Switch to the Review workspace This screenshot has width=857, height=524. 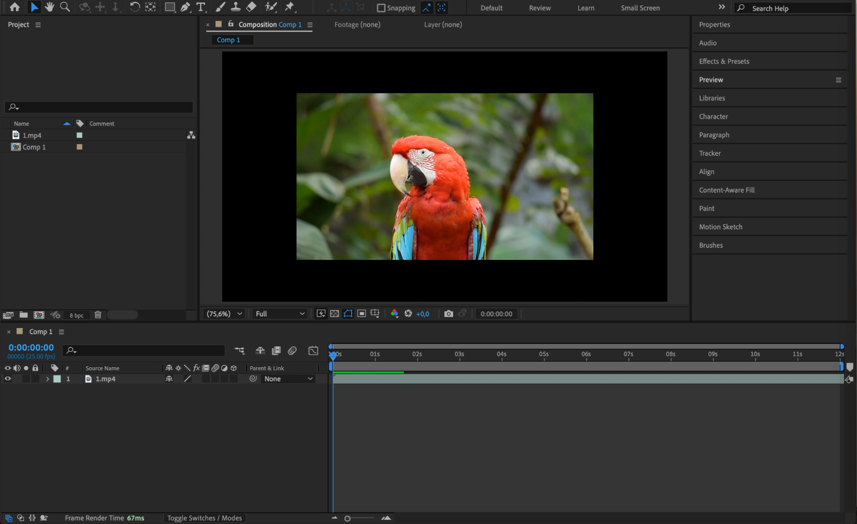click(x=539, y=8)
